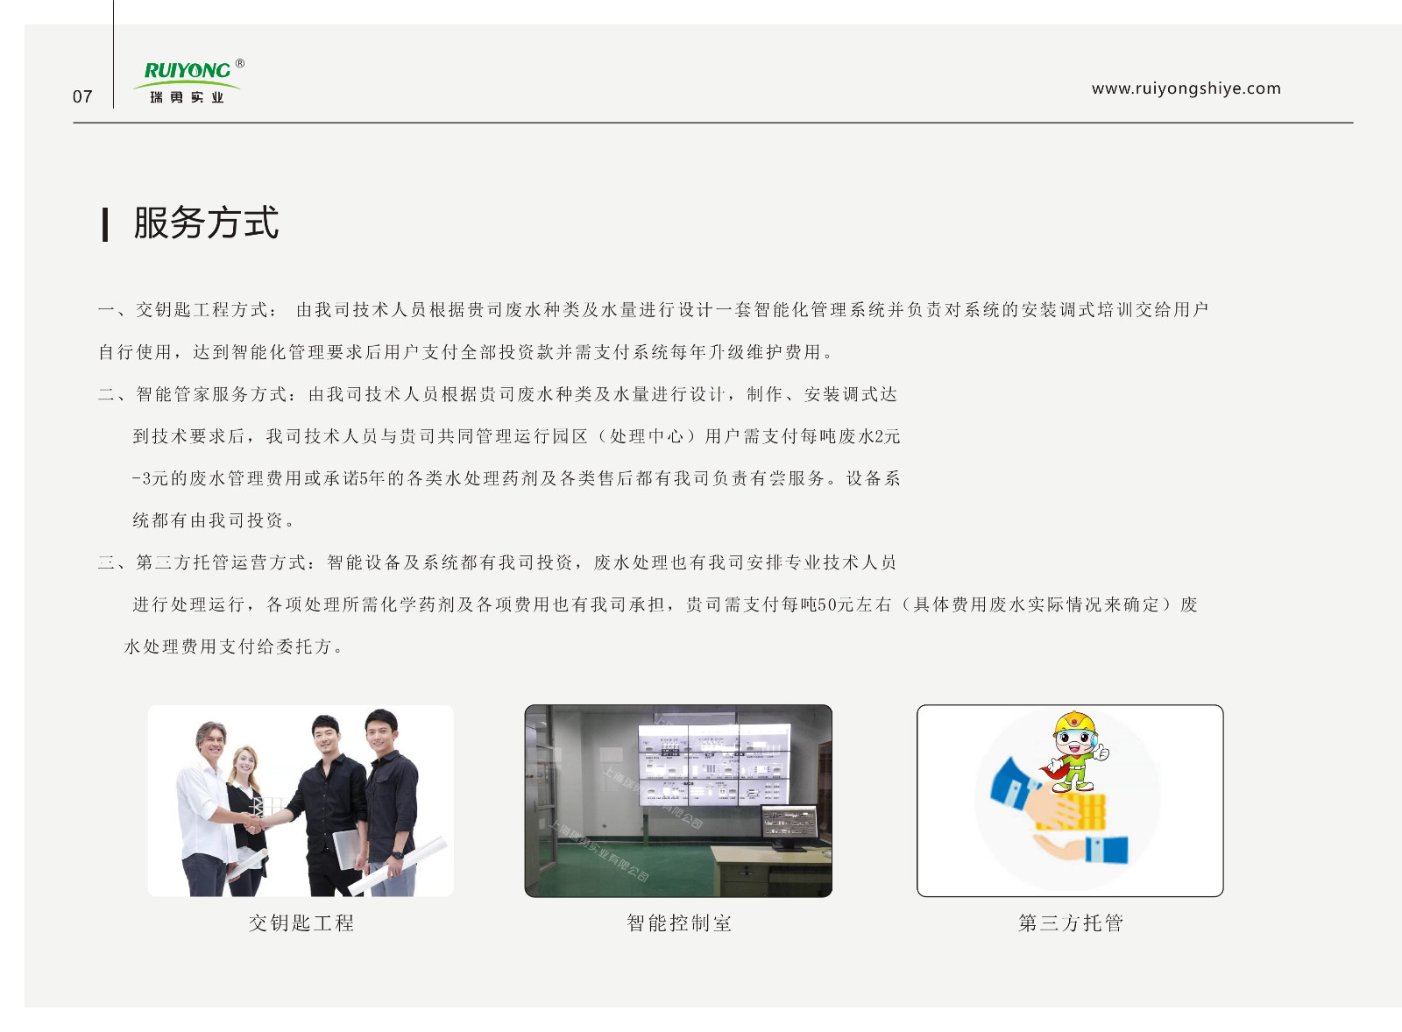The height and width of the screenshot is (1032, 1402).
Task: Click the RUIYONG company logo
Action: (x=189, y=81)
